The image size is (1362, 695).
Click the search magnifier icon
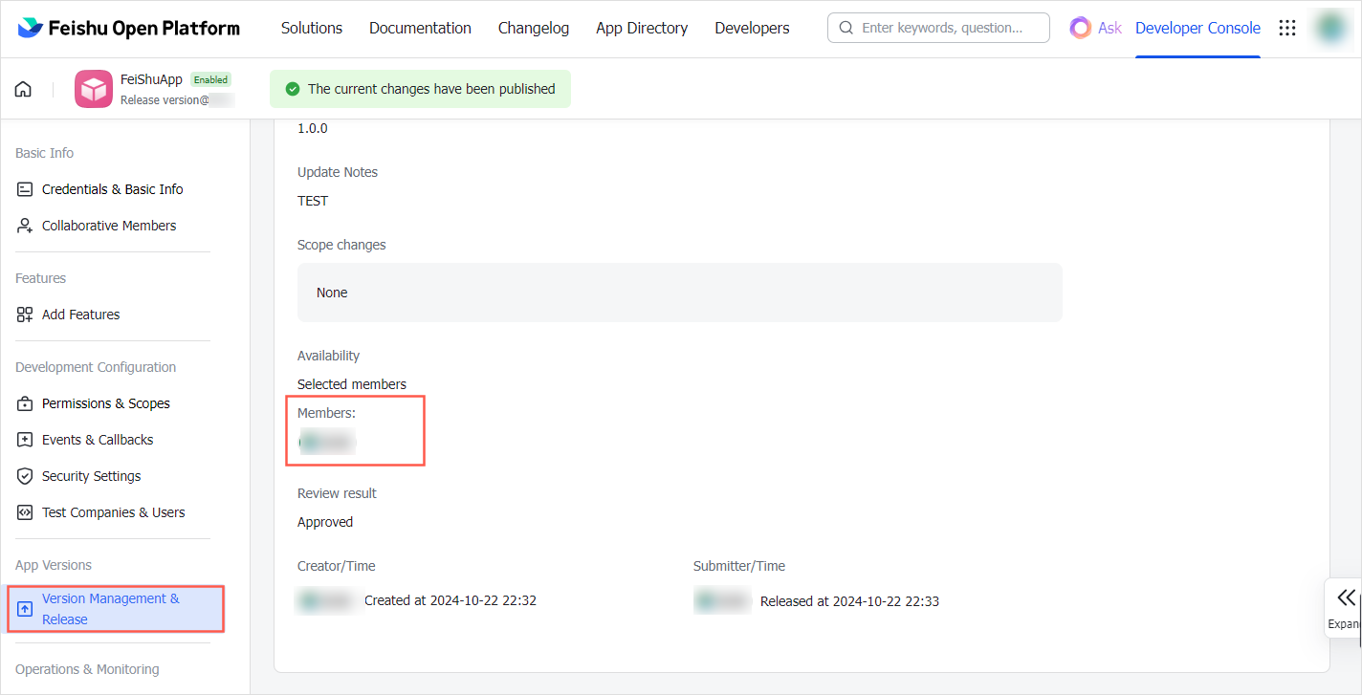coord(846,28)
